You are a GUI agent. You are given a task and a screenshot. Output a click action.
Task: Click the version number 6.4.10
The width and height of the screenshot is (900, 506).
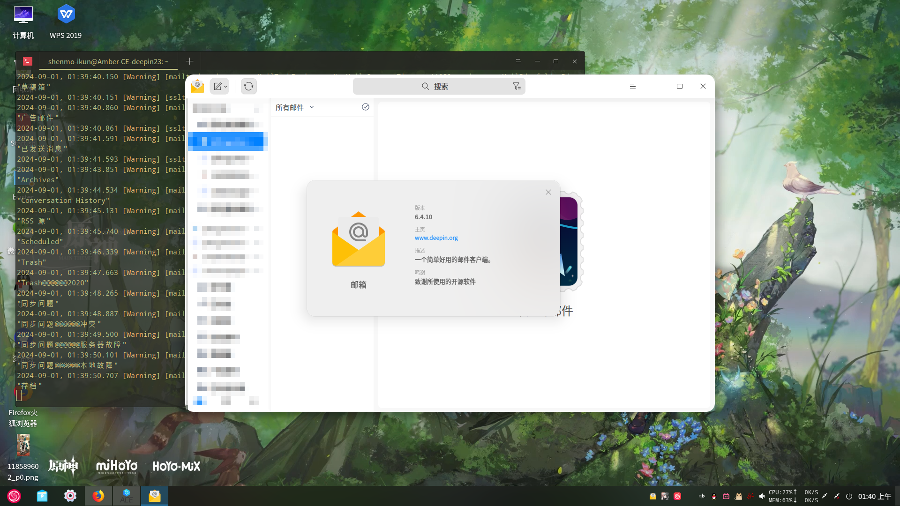tap(423, 217)
